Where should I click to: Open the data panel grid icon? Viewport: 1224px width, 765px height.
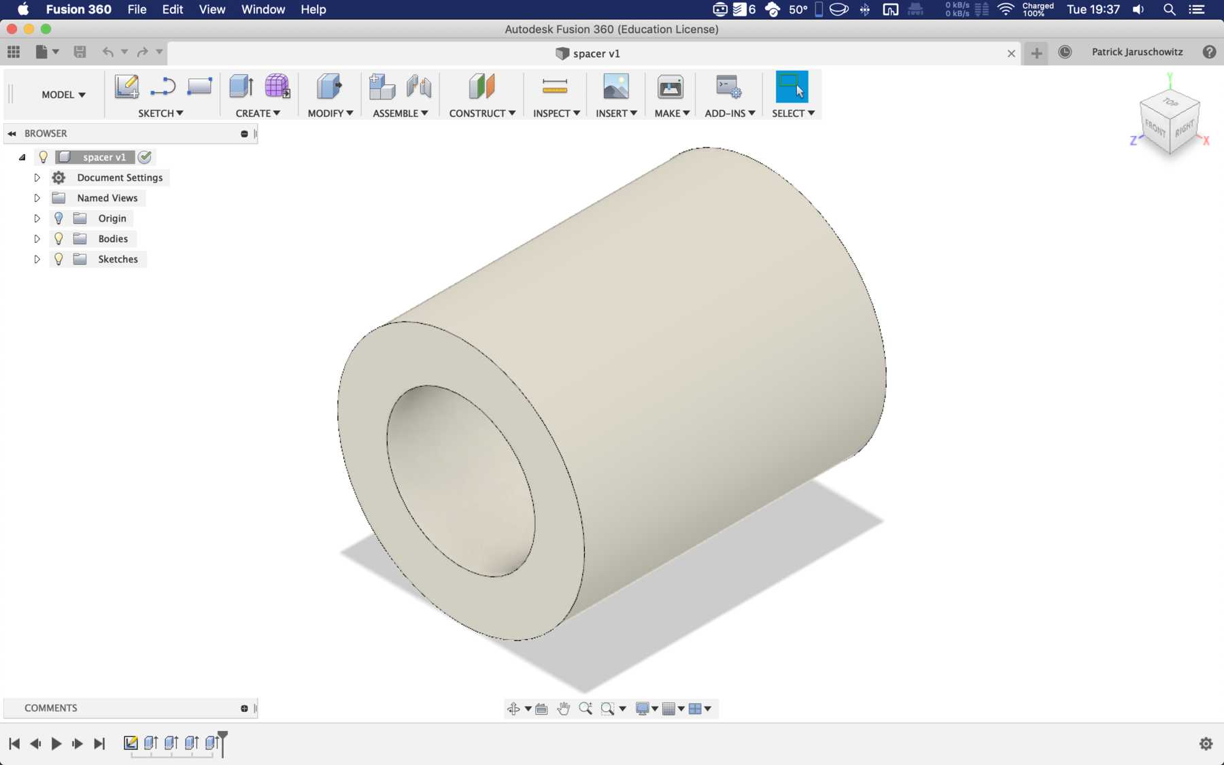coord(14,52)
